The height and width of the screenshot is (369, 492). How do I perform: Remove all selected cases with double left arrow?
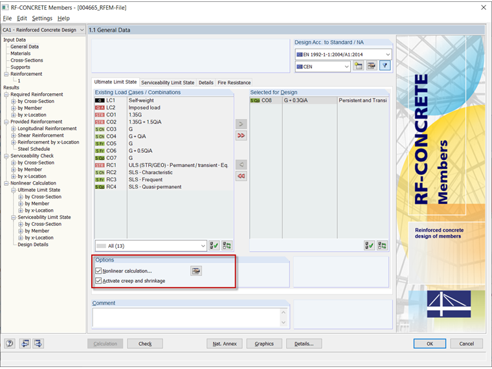coord(241,176)
